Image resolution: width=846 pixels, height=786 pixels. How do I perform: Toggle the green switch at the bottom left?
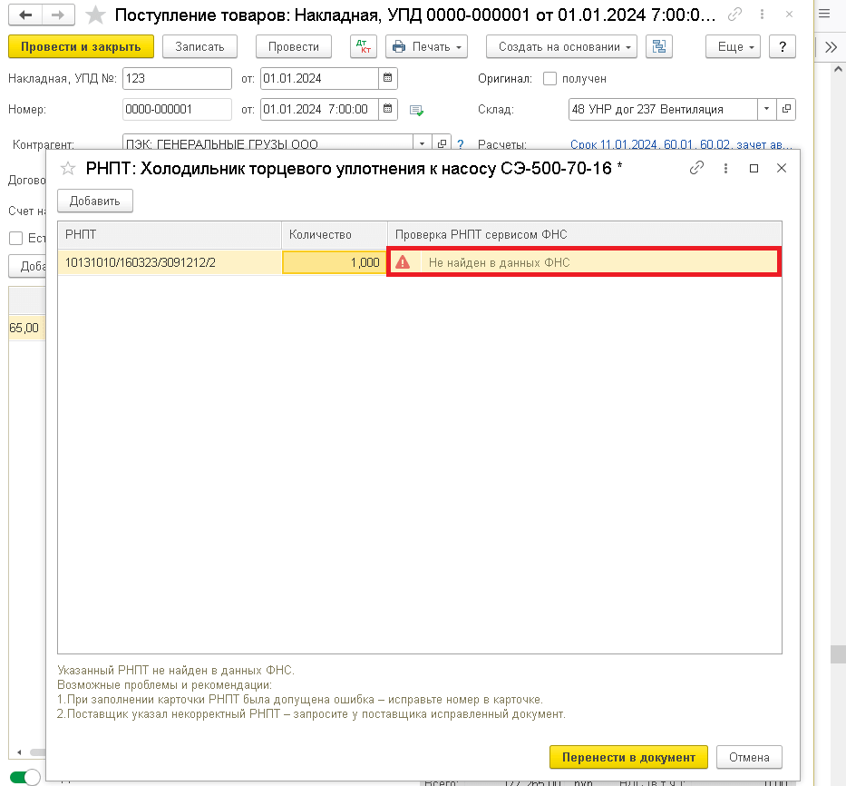(29, 777)
